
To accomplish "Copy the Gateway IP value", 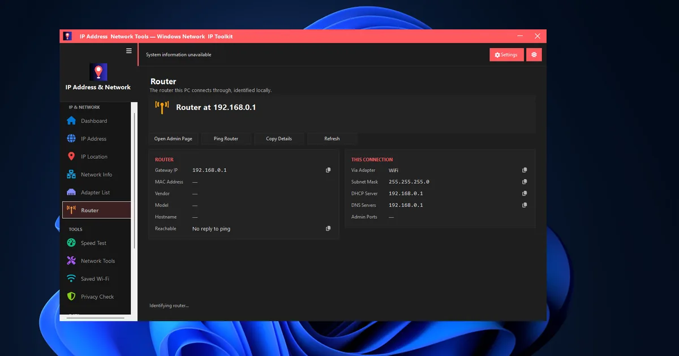I will 328,170.
